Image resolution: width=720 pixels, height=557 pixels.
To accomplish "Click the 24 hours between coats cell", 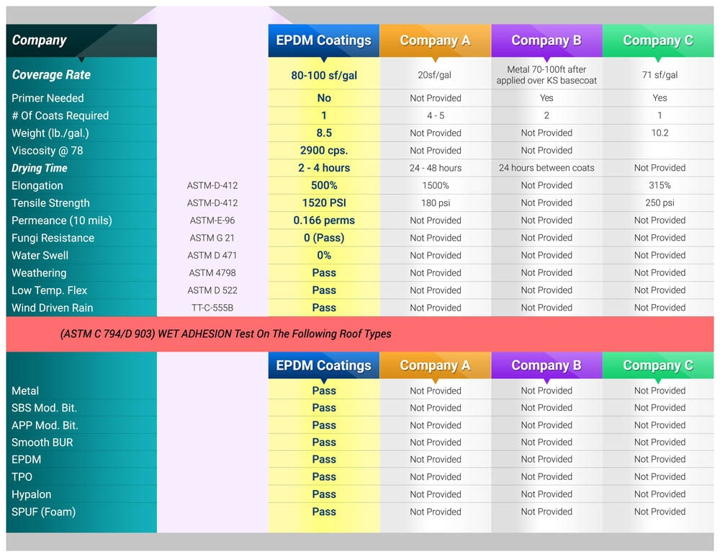I will (546, 168).
